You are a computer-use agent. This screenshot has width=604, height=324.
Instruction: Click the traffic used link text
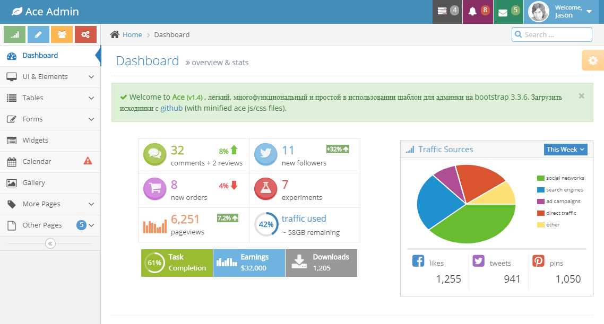[x=304, y=218]
